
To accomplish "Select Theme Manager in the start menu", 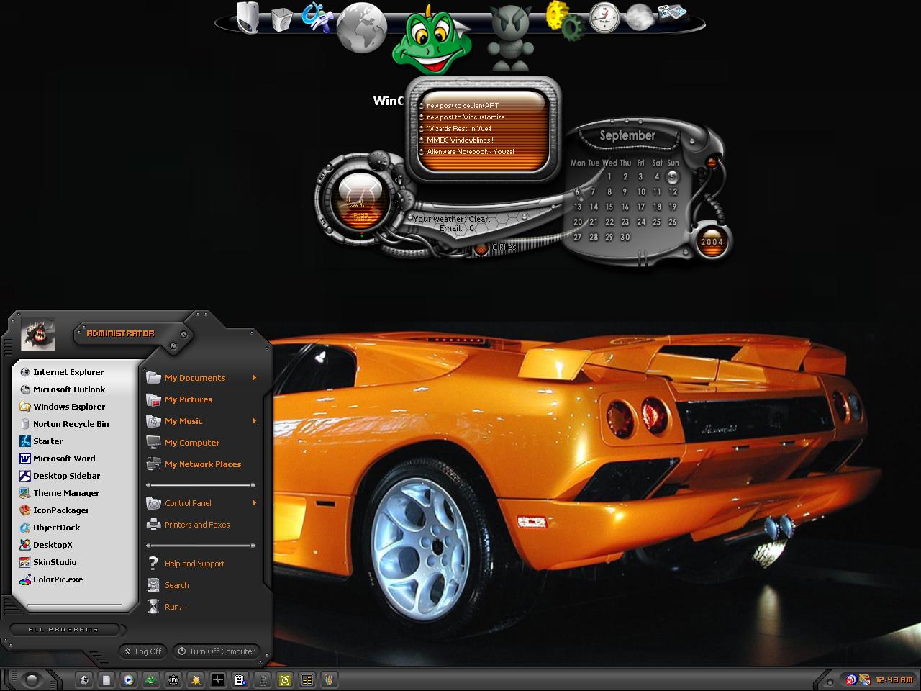I will 66,493.
